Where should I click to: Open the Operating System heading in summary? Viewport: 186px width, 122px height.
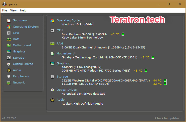pos(69,20)
